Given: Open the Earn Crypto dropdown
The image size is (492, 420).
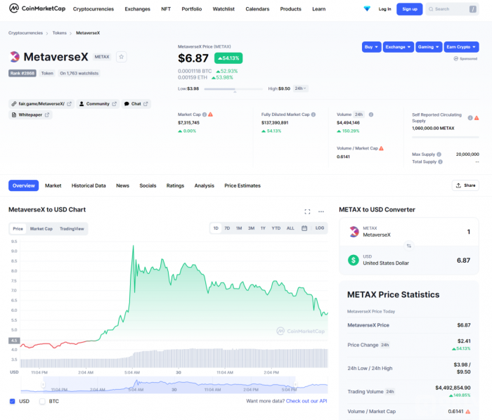Looking at the screenshot, I should click(x=461, y=47).
